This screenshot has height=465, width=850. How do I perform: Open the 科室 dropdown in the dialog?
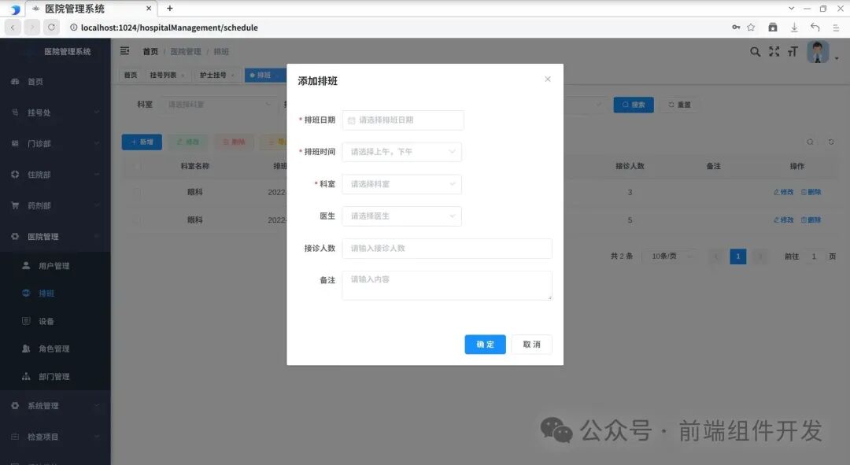tap(401, 183)
